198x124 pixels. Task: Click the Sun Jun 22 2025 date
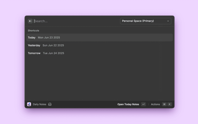click(x=53, y=45)
